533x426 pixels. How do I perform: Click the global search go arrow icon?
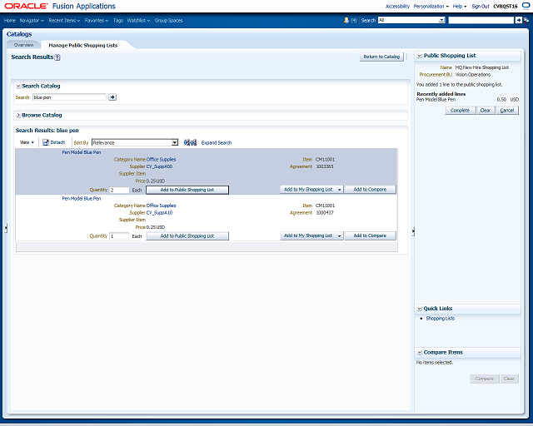pyautogui.click(x=518, y=20)
